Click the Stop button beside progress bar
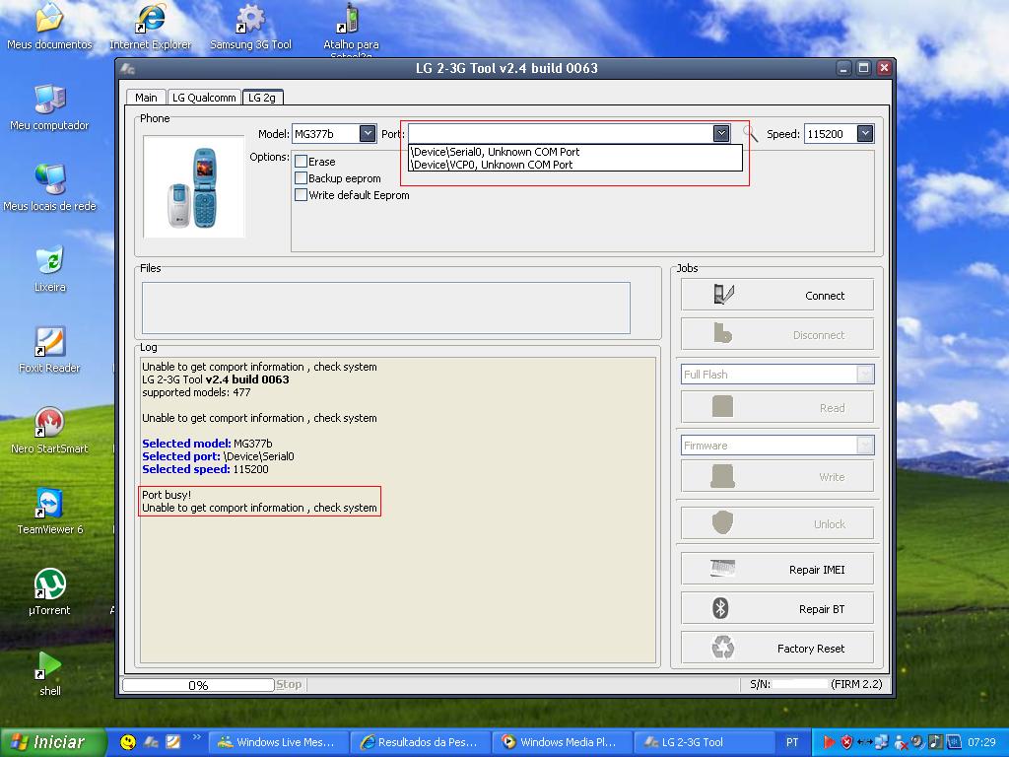This screenshot has height=757, width=1009. point(289,684)
